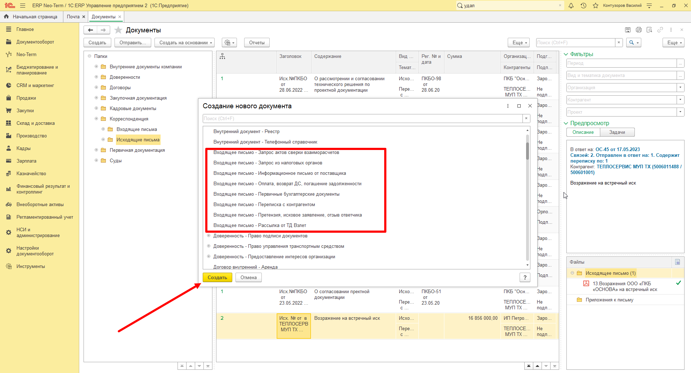Open history clock icon in title bar

pos(583,5)
